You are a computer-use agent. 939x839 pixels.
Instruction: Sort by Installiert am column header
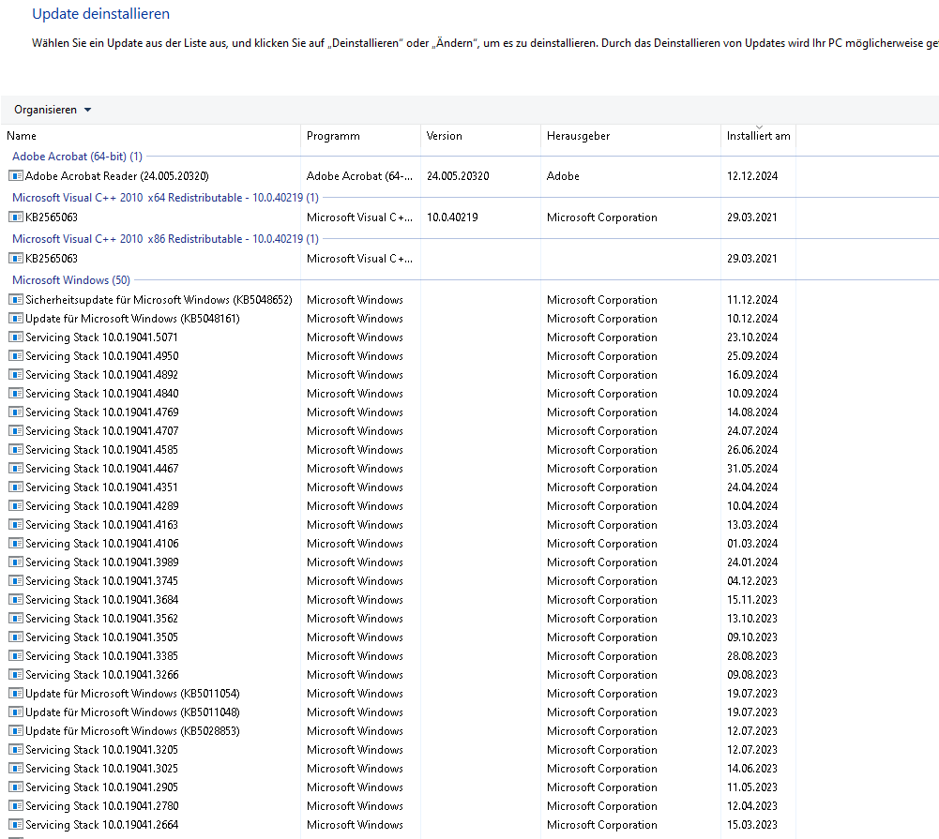click(758, 136)
